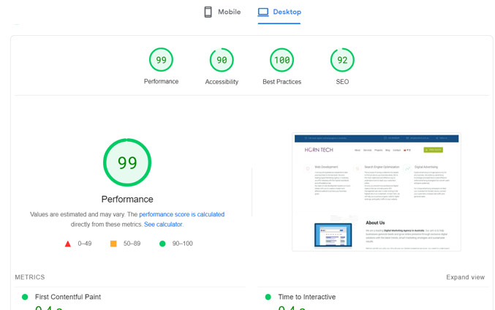Open the See calculator link

163,224
